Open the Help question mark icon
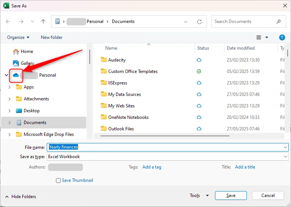The width and height of the screenshot is (291, 207). point(282,37)
